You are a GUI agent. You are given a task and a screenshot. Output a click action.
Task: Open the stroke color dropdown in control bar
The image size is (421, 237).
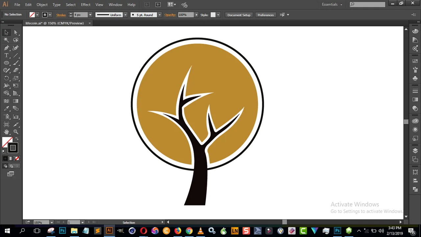[x=50, y=15]
